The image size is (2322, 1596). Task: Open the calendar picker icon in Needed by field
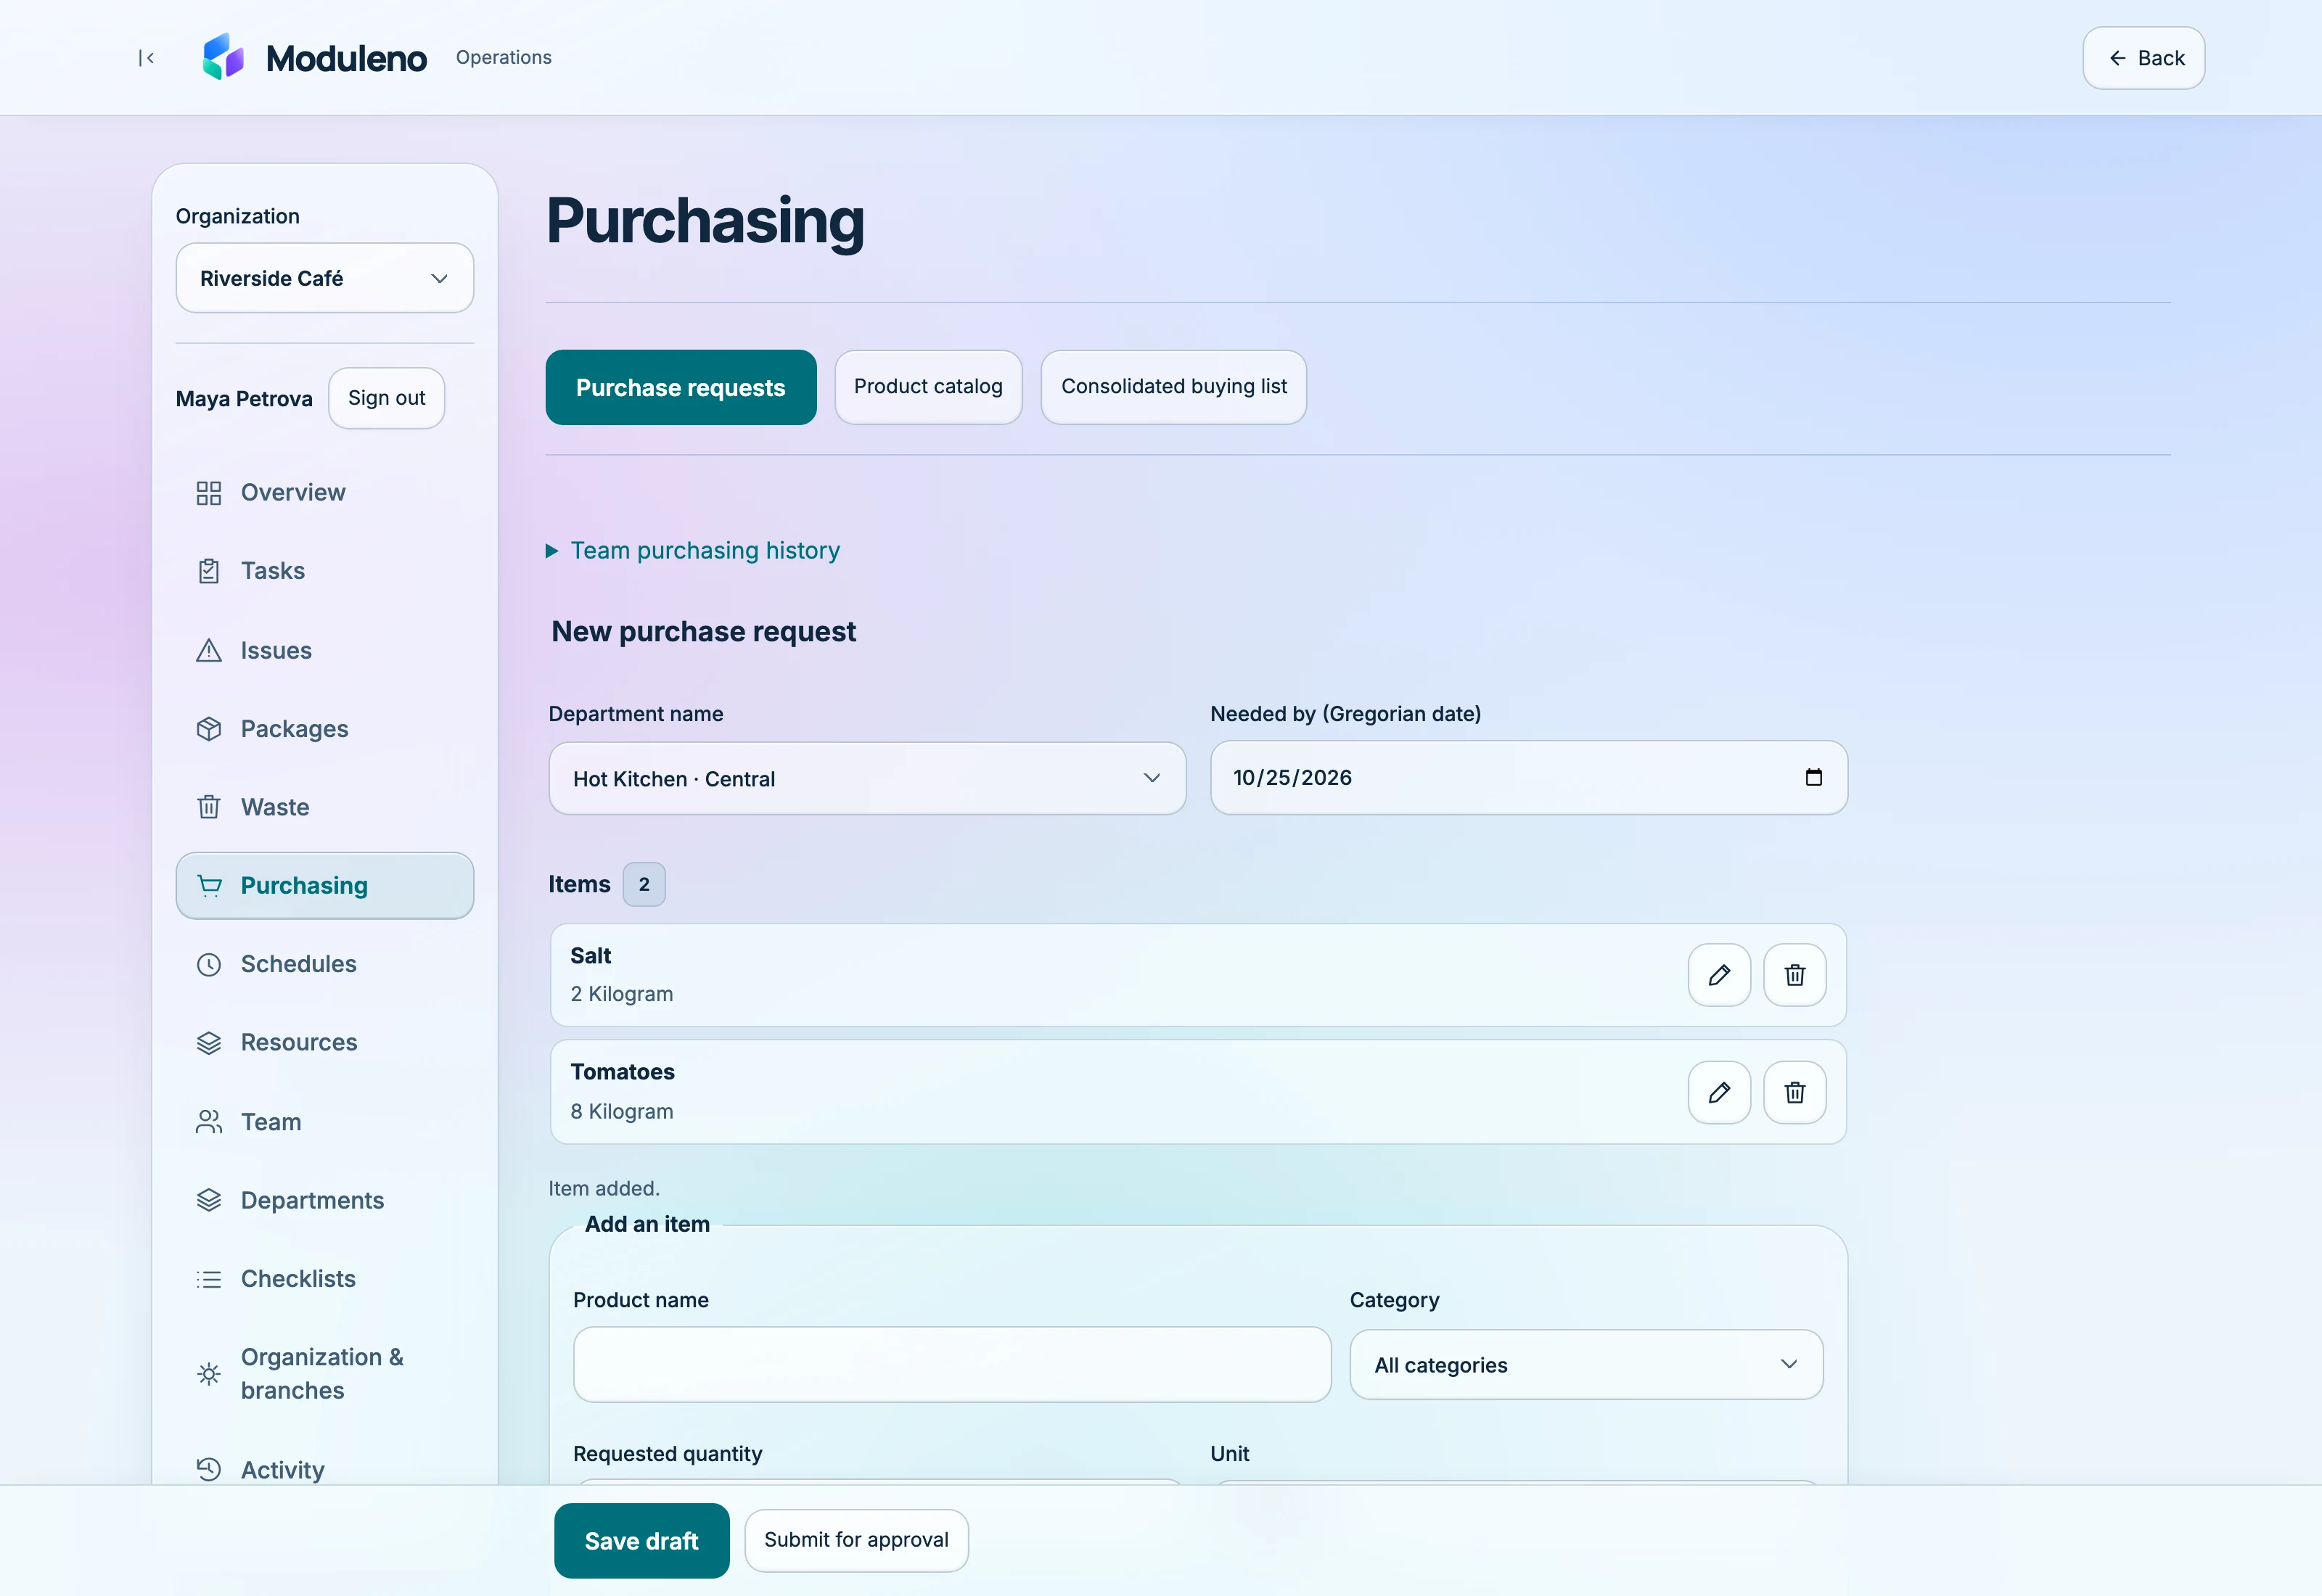coord(1814,777)
